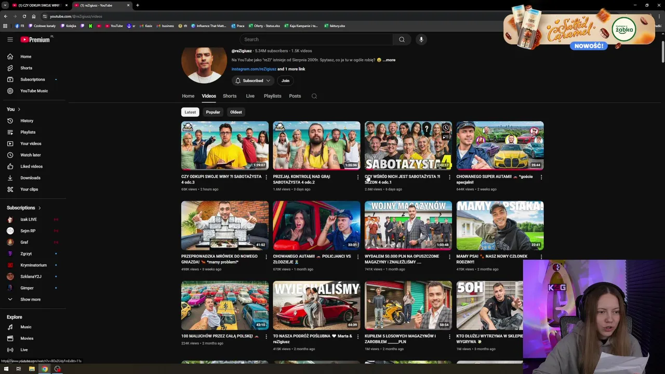Expand channel description with ...more
The image size is (665, 374).
coord(389,60)
